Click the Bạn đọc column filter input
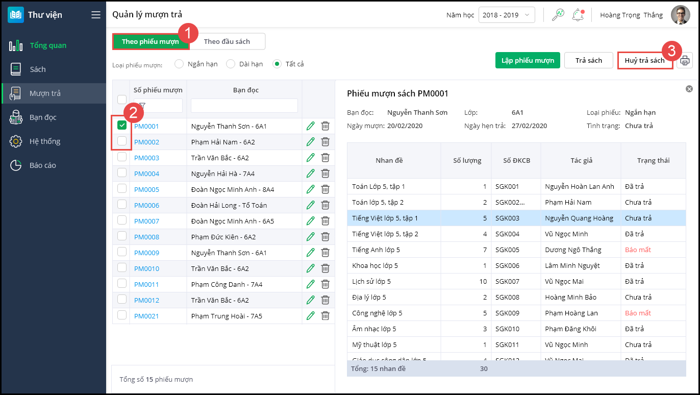Viewport: 700px width, 395px height. 244,106
